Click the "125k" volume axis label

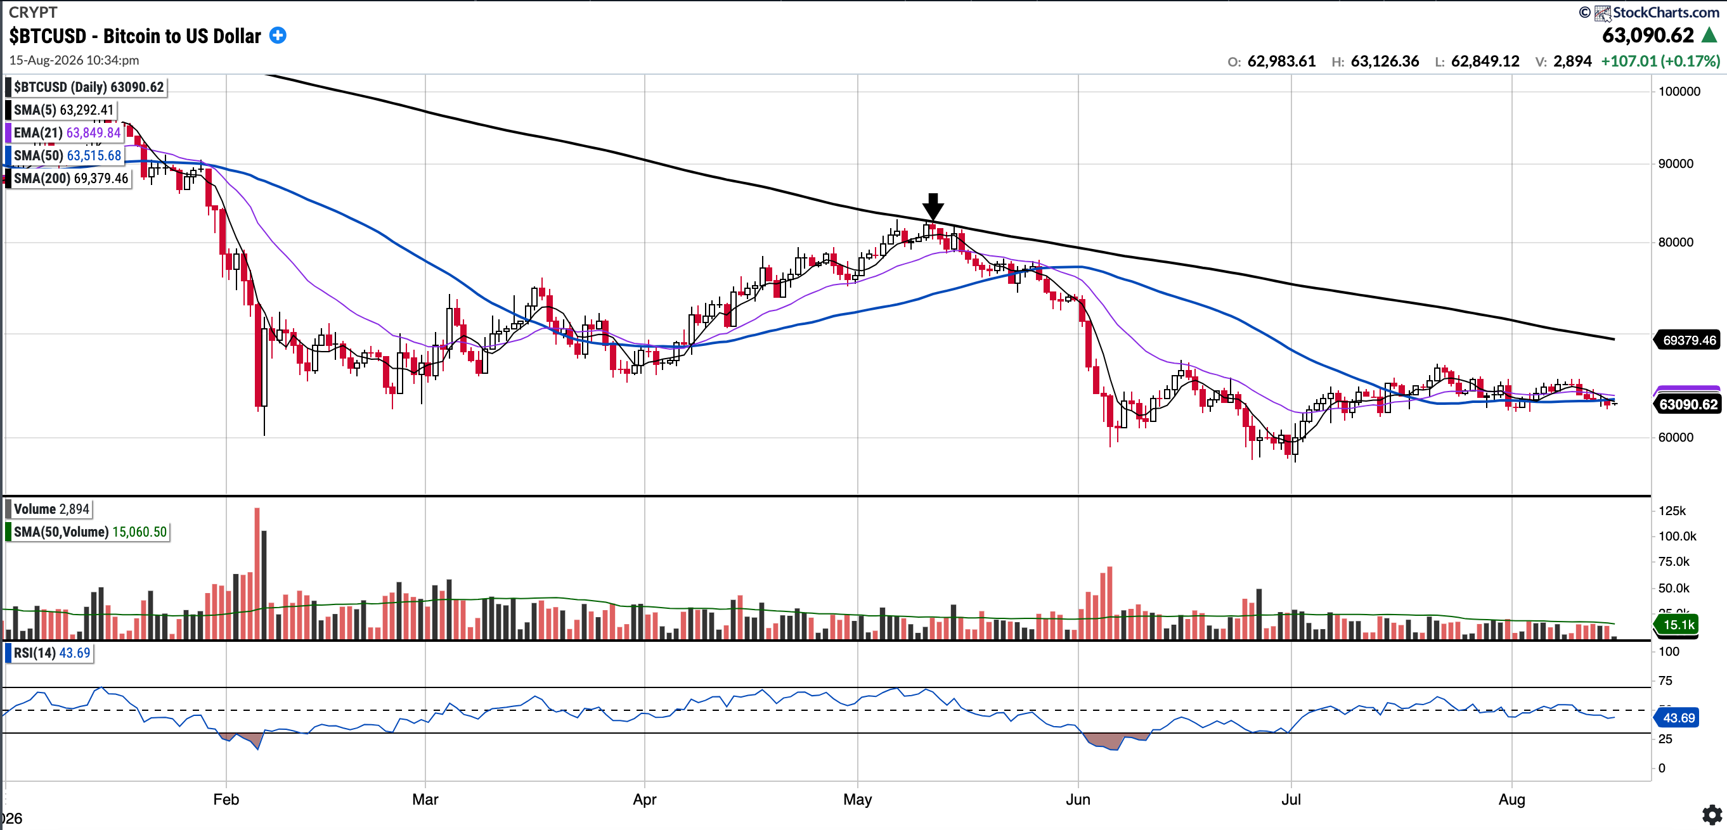[x=1671, y=511]
